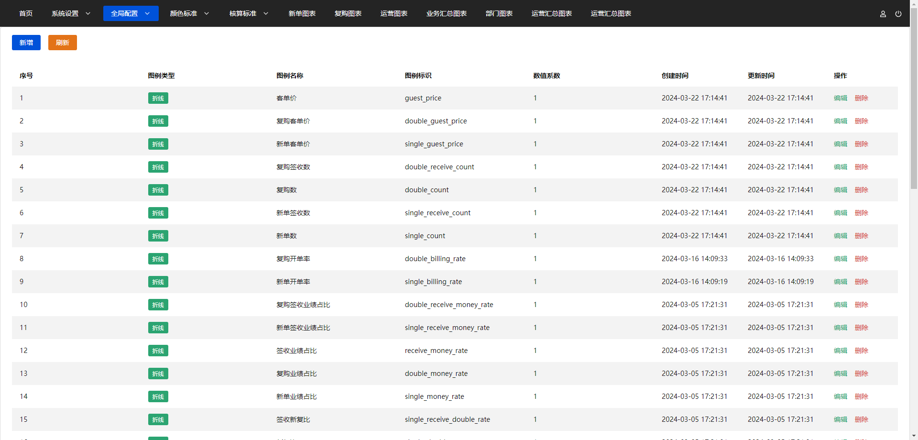The width and height of the screenshot is (918, 440).
Task: Delete the single_money_rate row
Action: tap(862, 396)
